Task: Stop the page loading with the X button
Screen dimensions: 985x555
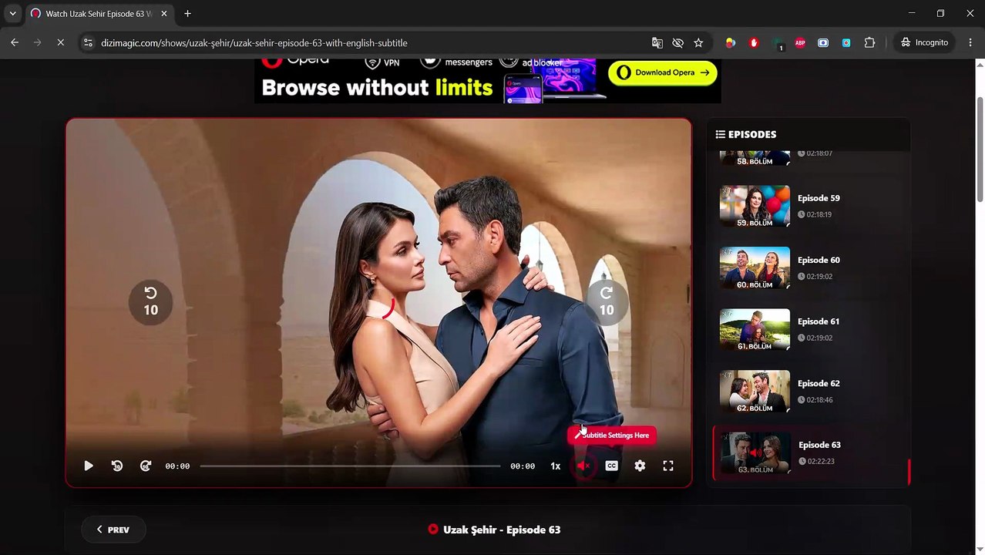Action: click(x=60, y=42)
